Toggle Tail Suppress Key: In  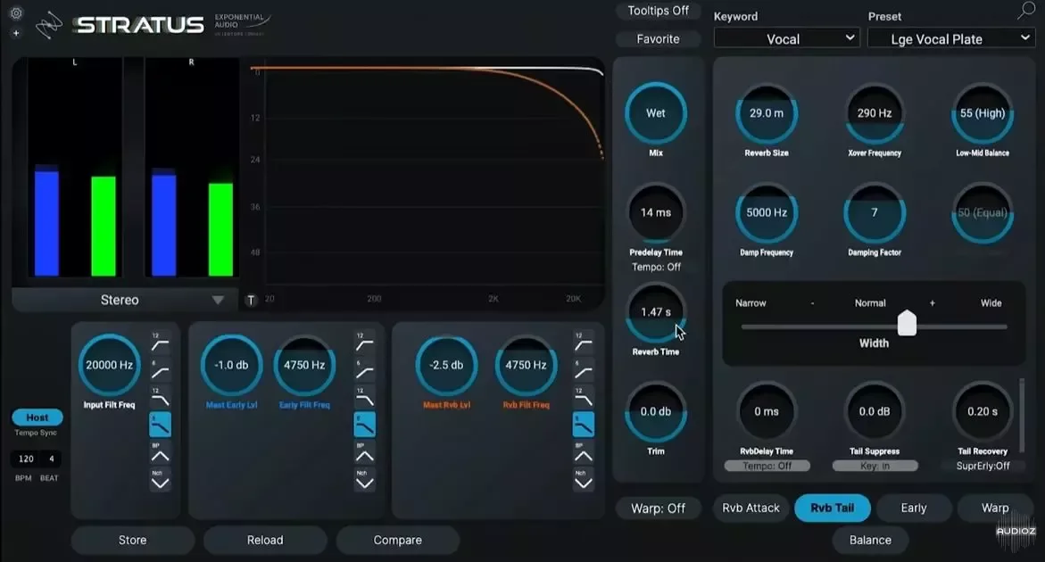click(875, 467)
